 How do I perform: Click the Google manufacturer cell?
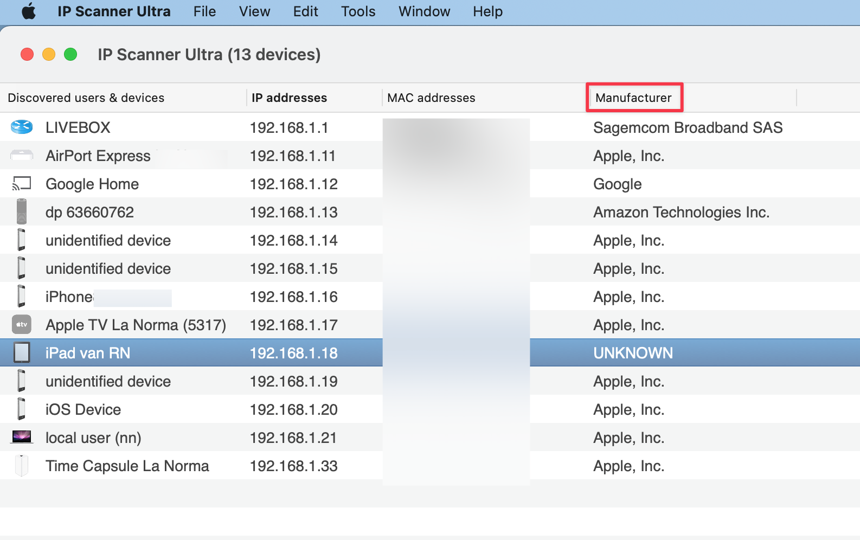pos(617,184)
